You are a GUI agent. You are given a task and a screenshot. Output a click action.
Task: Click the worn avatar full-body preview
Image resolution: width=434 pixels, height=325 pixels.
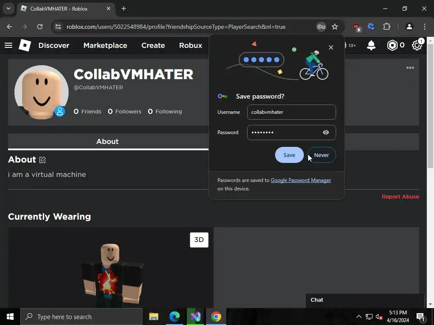click(113, 275)
